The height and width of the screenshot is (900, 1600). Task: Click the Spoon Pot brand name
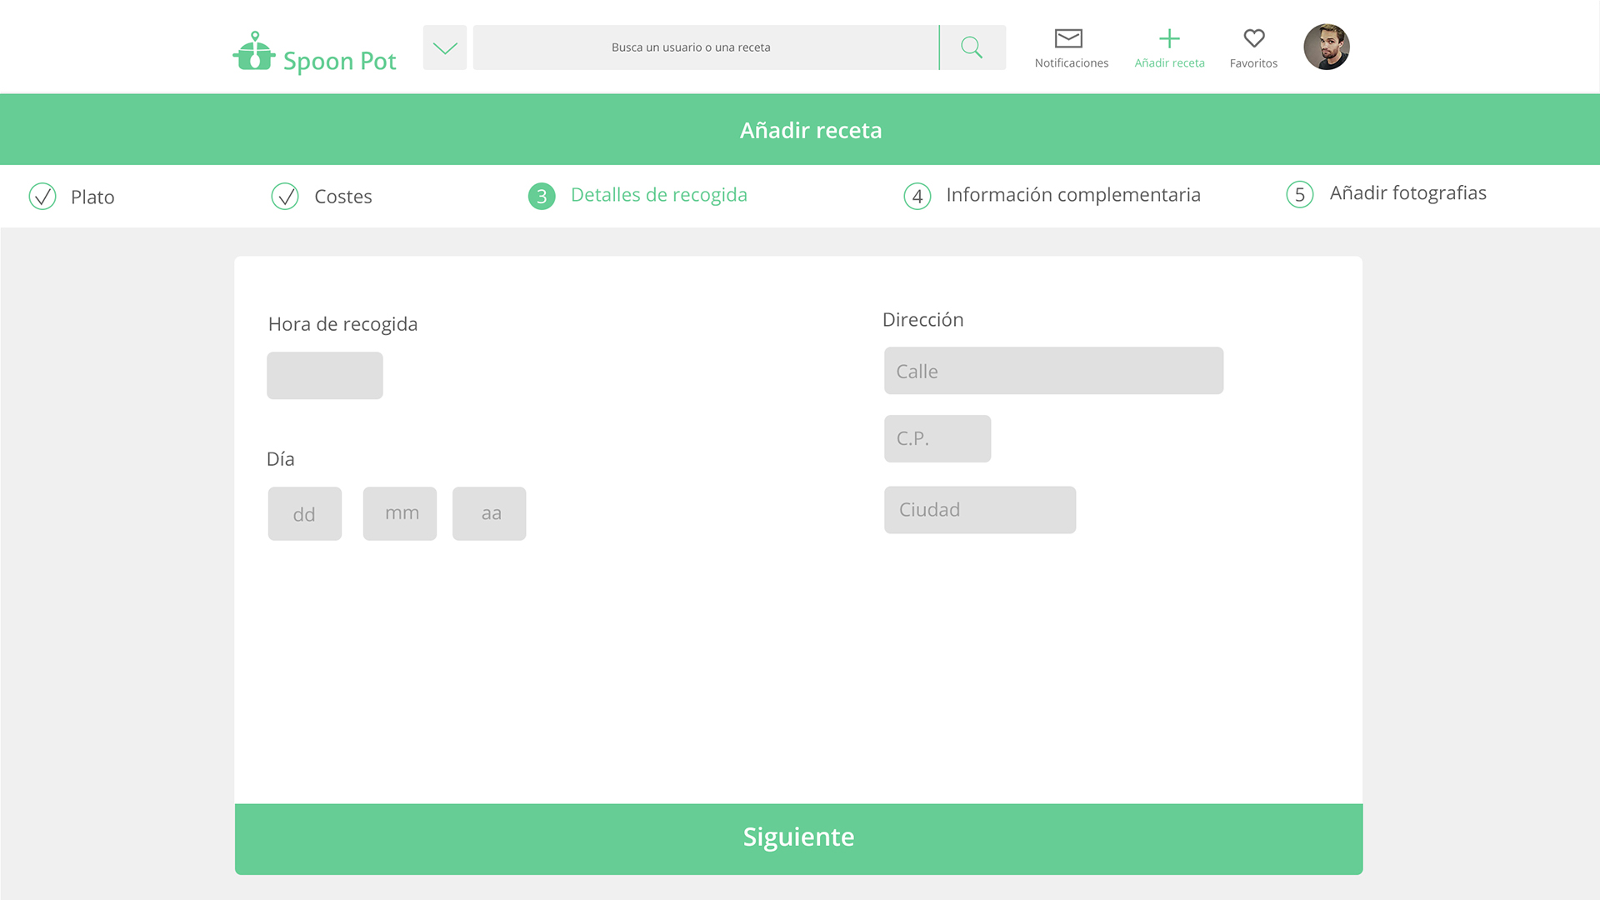pos(339,61)
